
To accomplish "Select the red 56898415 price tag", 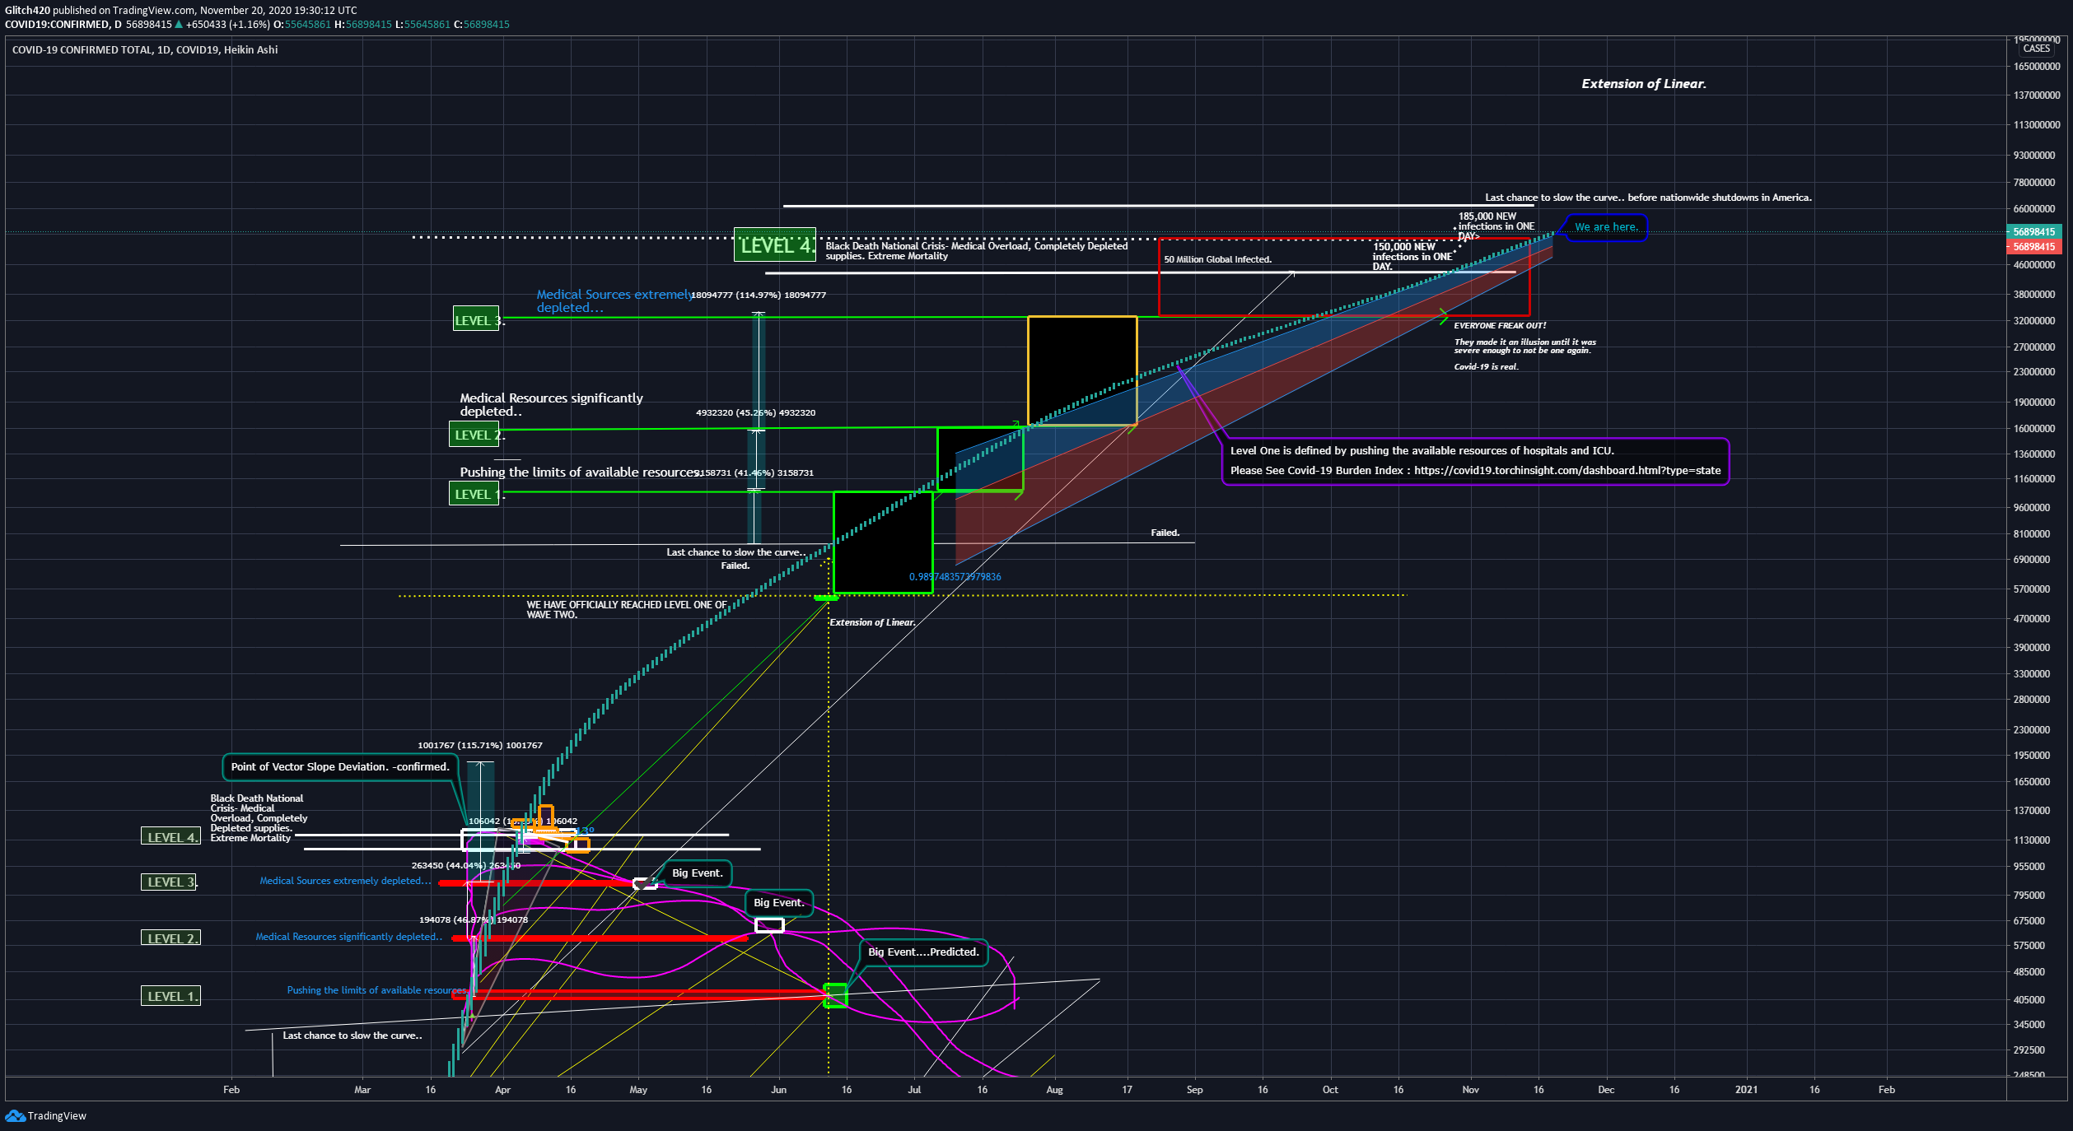I will (2033, 247).
